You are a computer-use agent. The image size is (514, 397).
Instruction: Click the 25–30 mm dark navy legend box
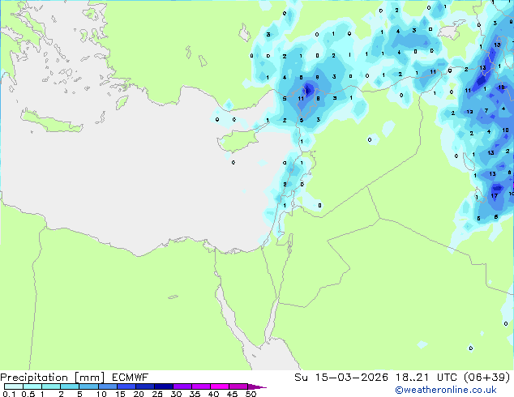(x=164, y=386)
